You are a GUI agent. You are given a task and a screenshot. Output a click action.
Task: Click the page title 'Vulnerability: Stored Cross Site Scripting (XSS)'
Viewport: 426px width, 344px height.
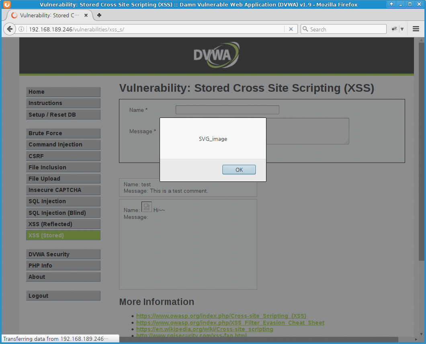pos(247,88)
